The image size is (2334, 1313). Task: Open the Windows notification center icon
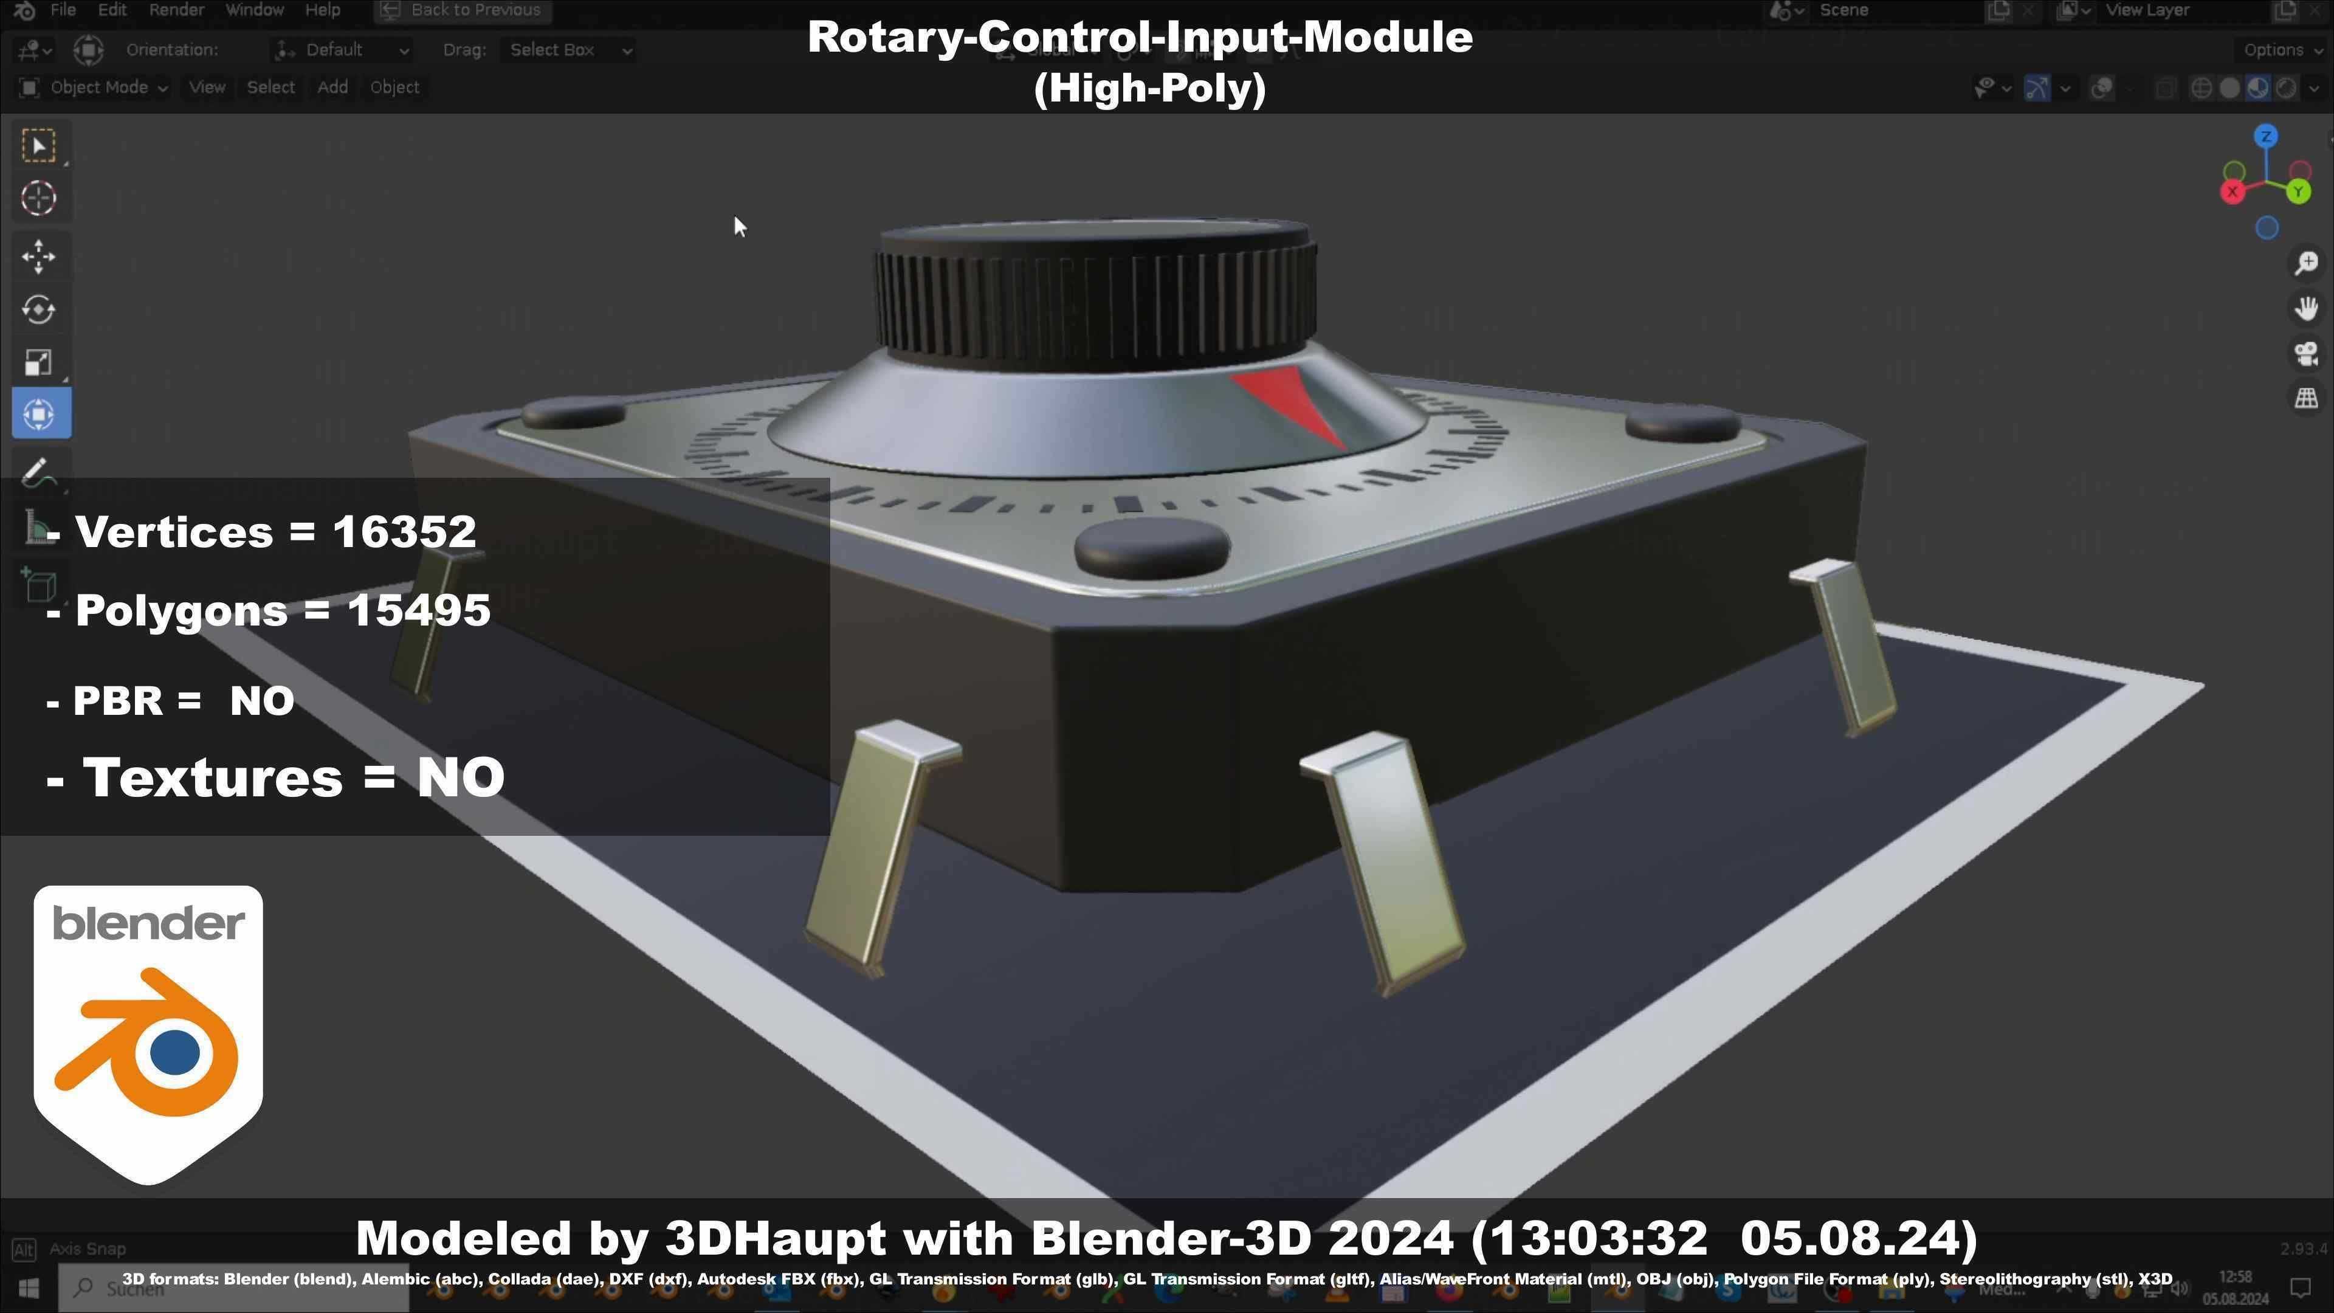pyautogui.click(x=2299, y=1287)
